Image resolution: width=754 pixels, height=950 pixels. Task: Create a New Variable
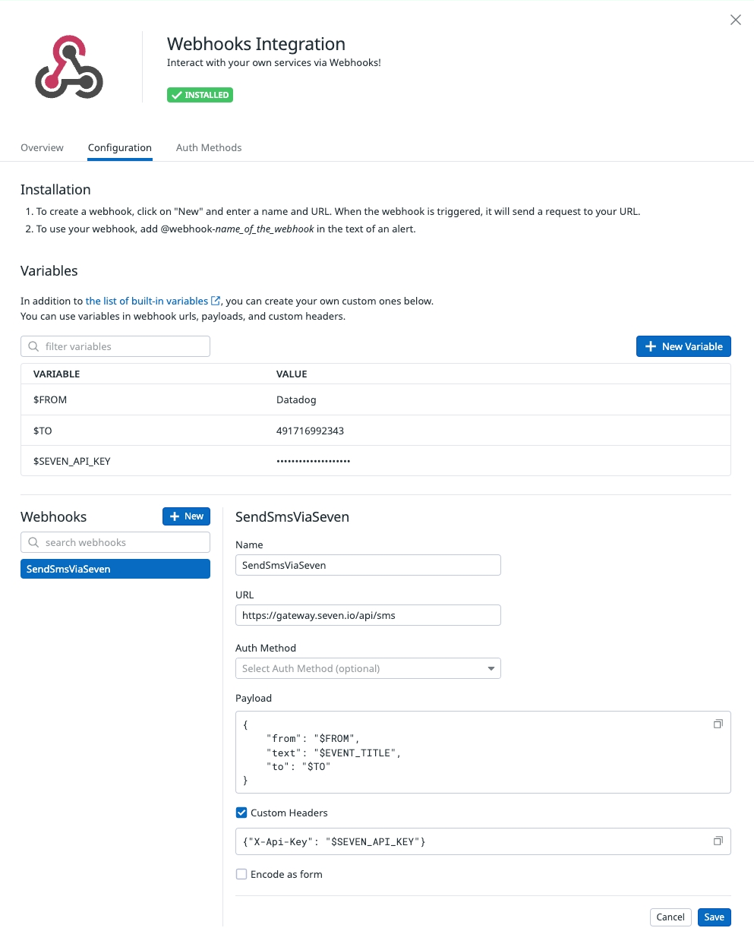click(683, 346)
